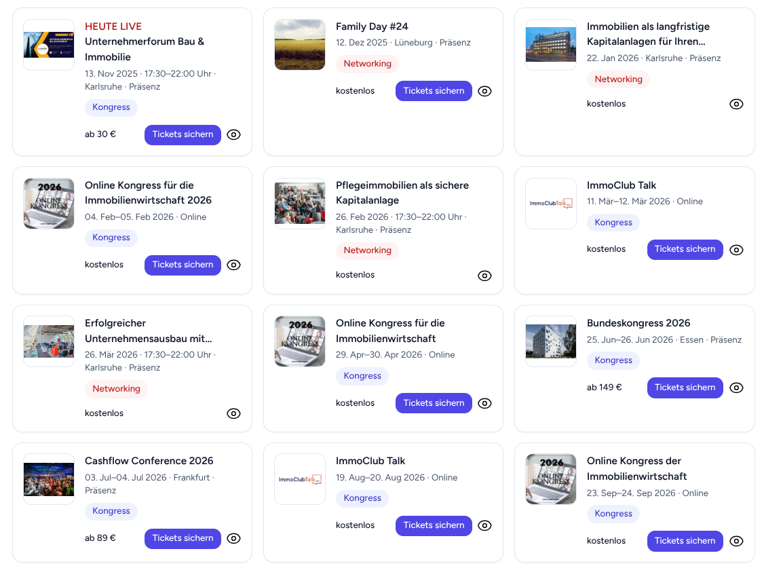The width and height of the screenshot is (764, 566).
Task: Click eye icon on the August ImmoClub Talk card
Action: pyautogui.click(x=484, y=525)
